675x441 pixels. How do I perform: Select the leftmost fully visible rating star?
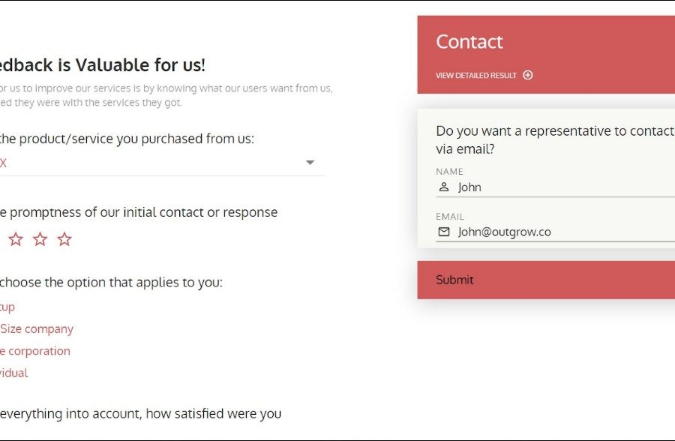pos(16,239)
